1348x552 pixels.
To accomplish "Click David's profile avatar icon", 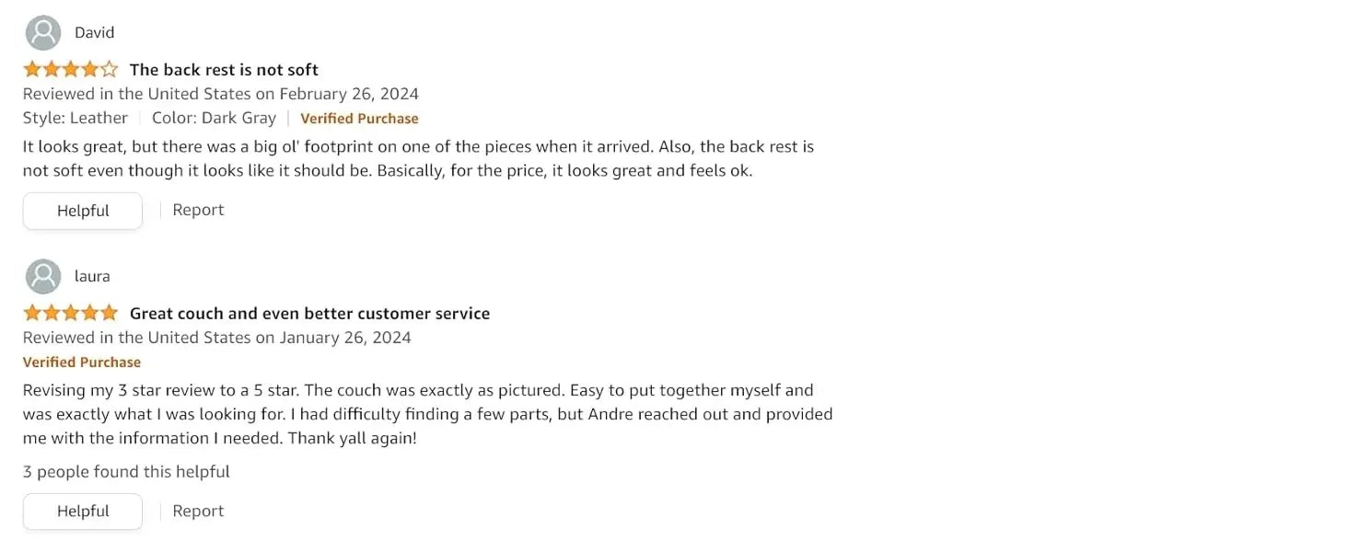I will coord(43,33).
